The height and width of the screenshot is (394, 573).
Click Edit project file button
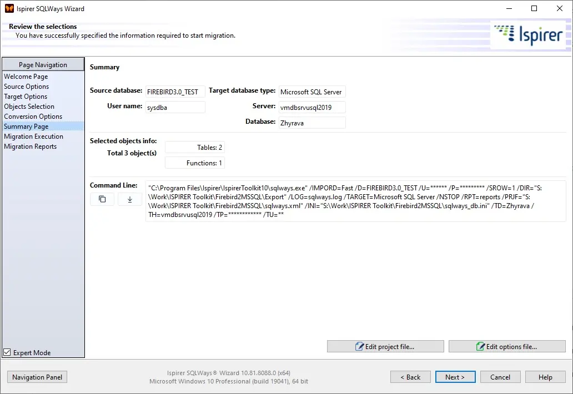click(x=385, y=346)
